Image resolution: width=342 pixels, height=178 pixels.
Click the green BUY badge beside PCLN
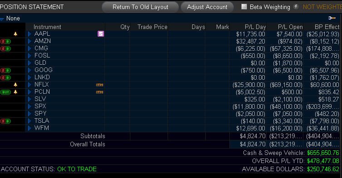point(5,92)
